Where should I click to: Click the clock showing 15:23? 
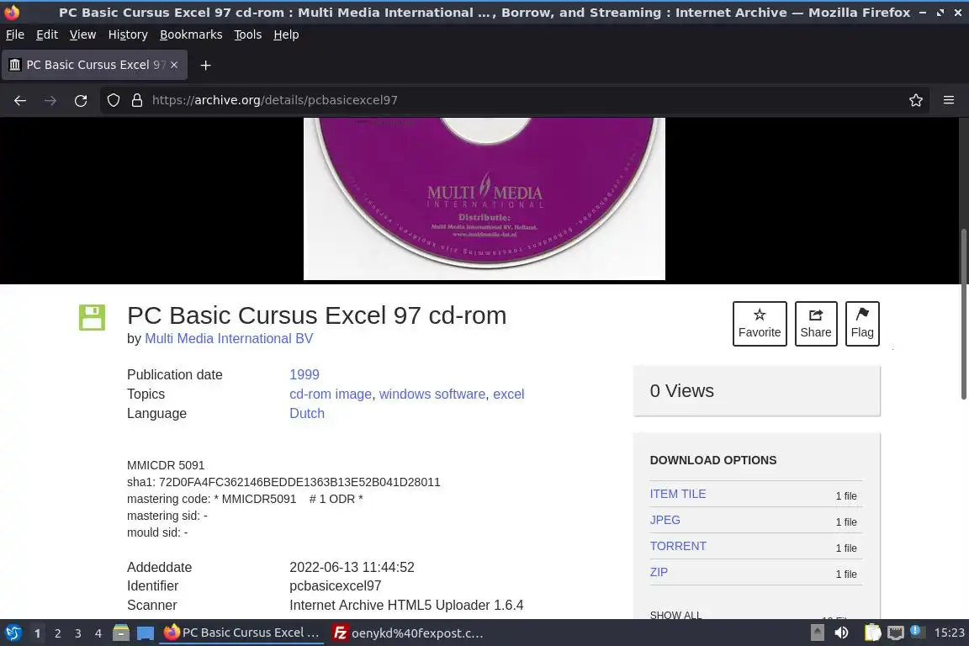pos(949,633)
